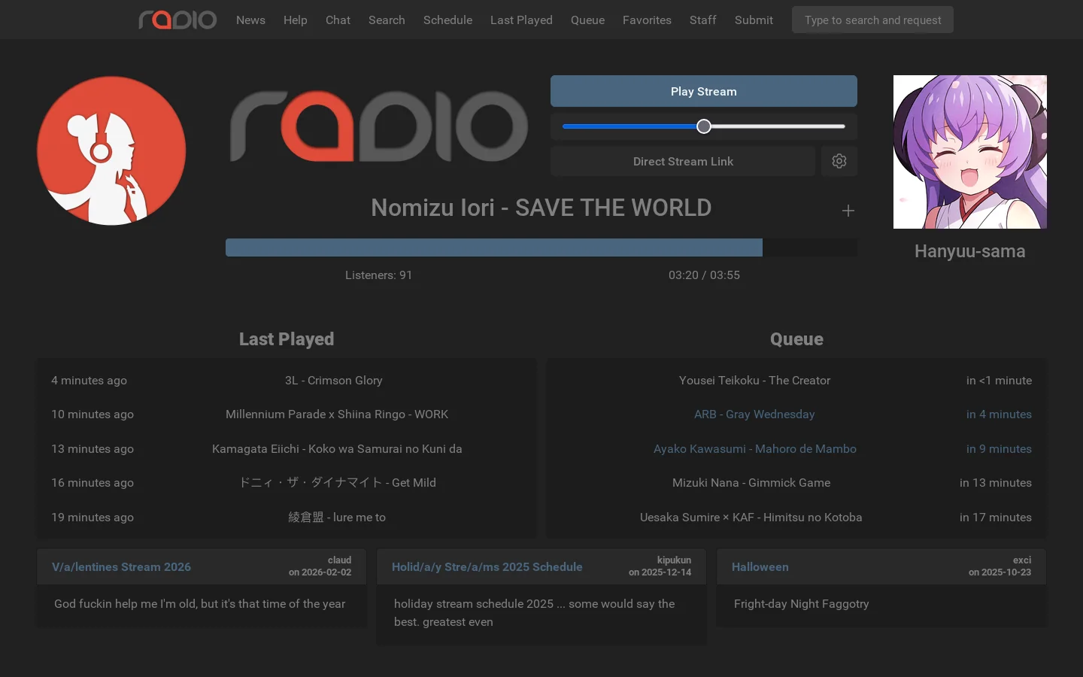Click the large radio banner logo
Viewport: 1083px width, 677px height.
pos(379,126)
